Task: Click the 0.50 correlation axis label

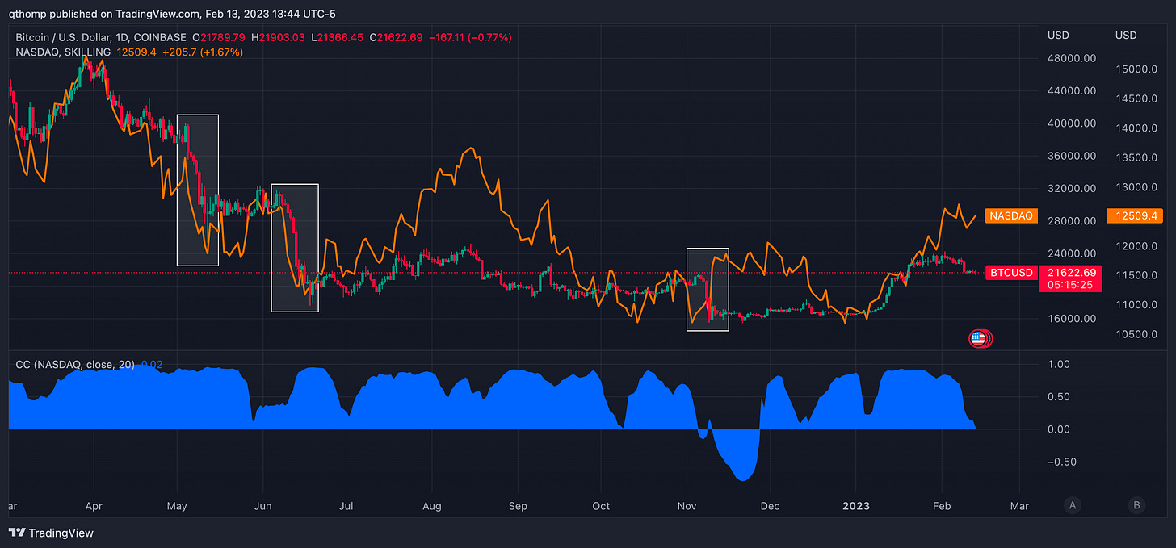Action: click(1059, 396)
